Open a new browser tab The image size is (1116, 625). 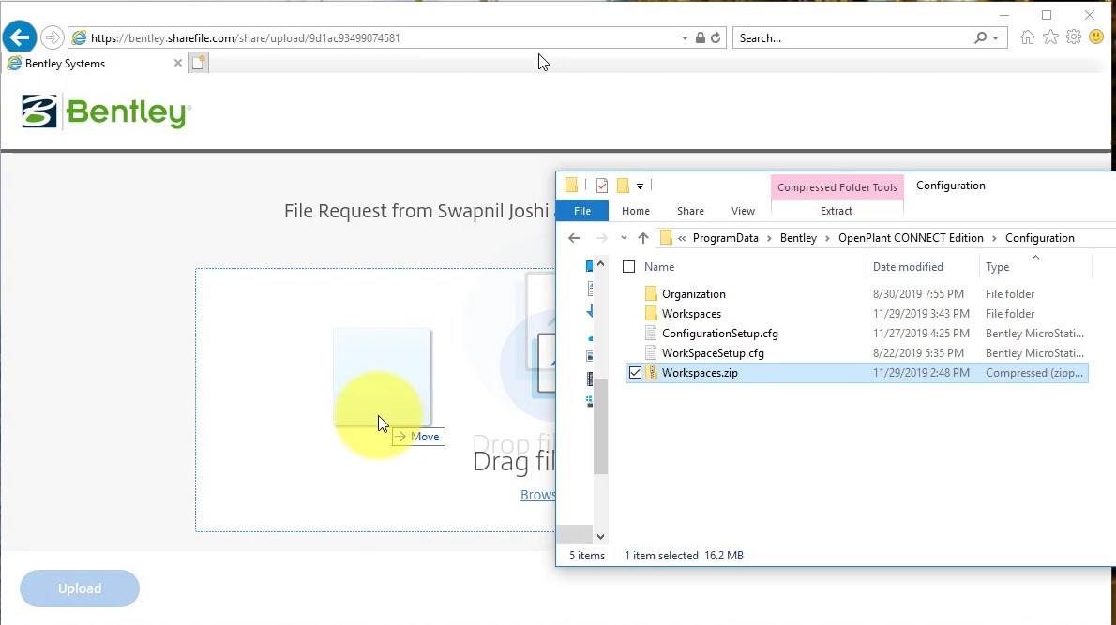coord(199,64)
